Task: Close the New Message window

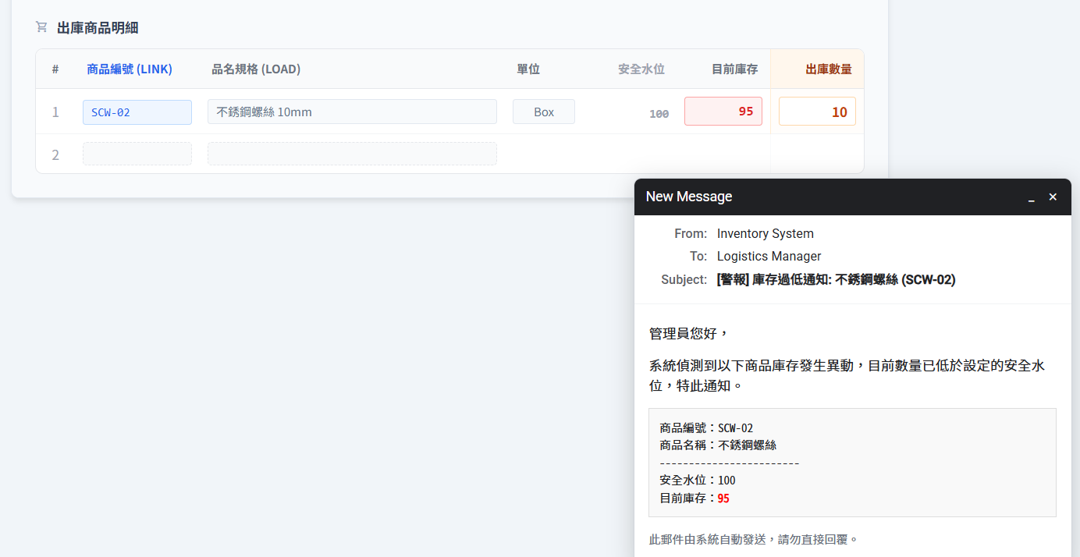Action: pos(1053,197)
